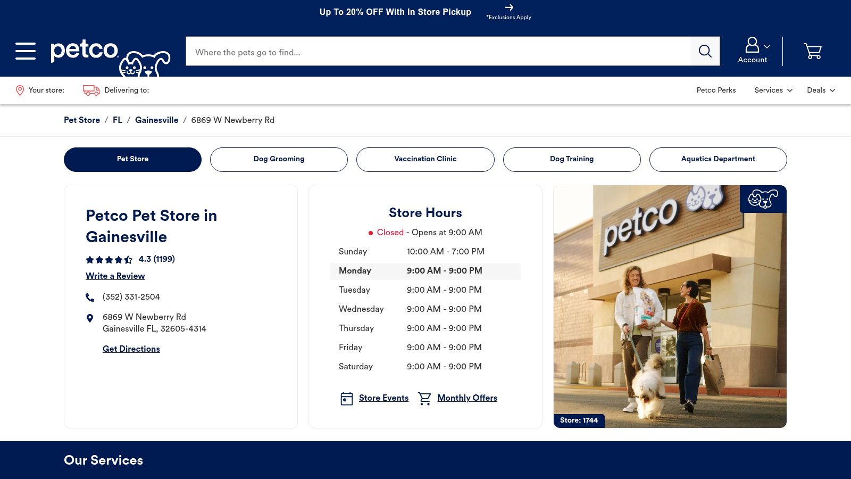Click the Store: 1744 label
The height and width of the screenshot is (479, 851).
pyautogui.click(x=579, y=420)
